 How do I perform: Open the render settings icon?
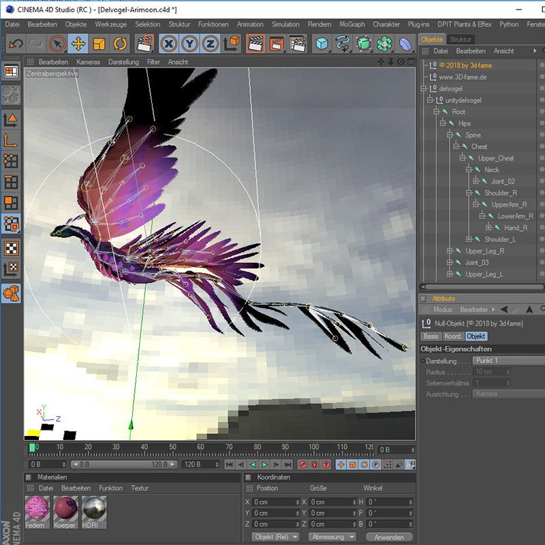(298, 44)
